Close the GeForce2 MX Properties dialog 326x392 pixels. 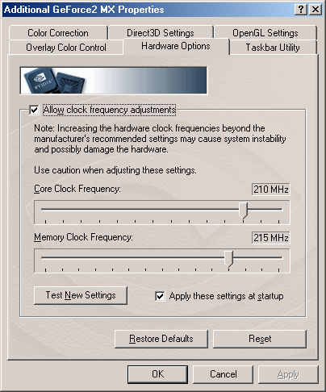click(316, 10)
